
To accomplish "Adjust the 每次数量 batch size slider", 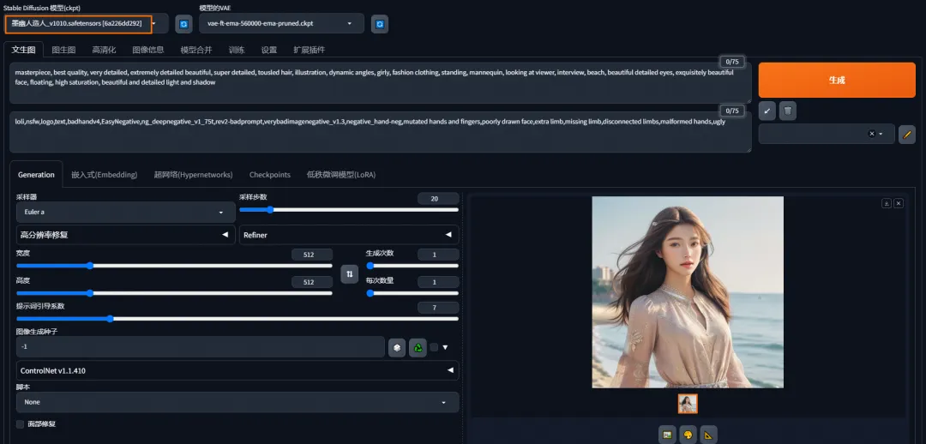I will pyautogui.click(x=412, y=293).
